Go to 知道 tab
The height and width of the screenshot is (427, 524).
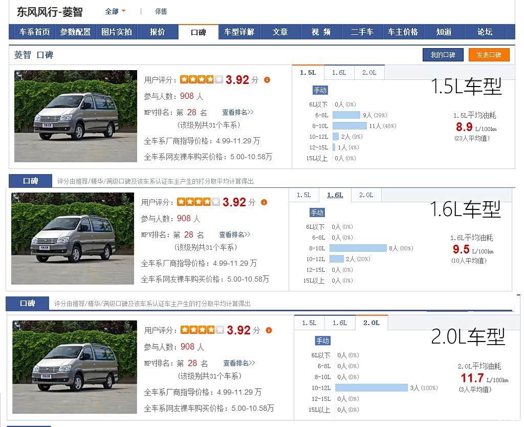coord(444,32)
